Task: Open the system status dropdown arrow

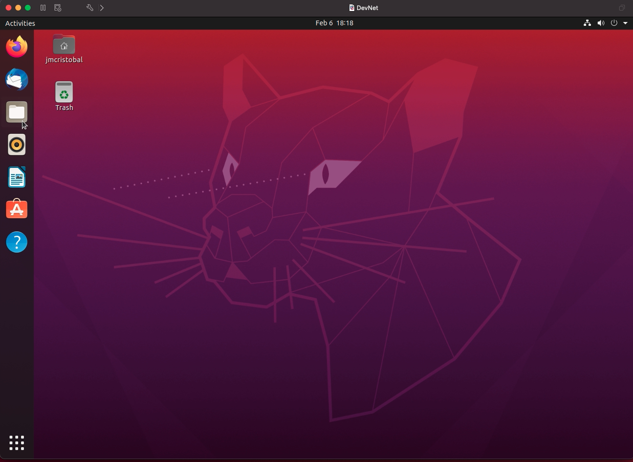Action: 626,23
